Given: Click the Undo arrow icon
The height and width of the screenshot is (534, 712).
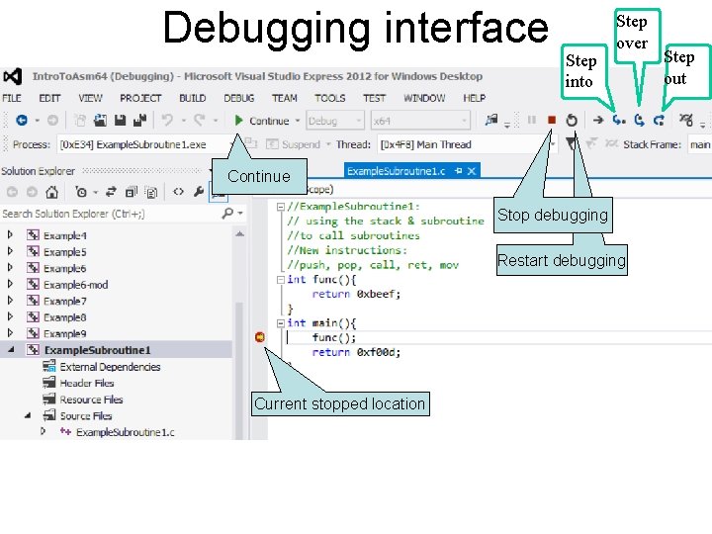Looking at the screenshot, I should click(x=167, y=120).
